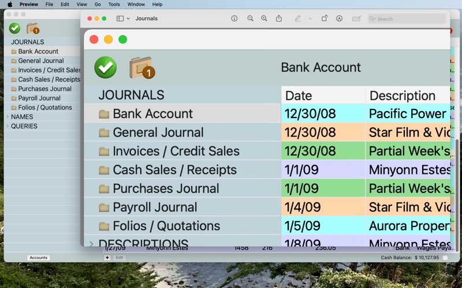
Task: Select Cash Sales / Receipts in background sidebar
Action: click(x=42, y=79)
